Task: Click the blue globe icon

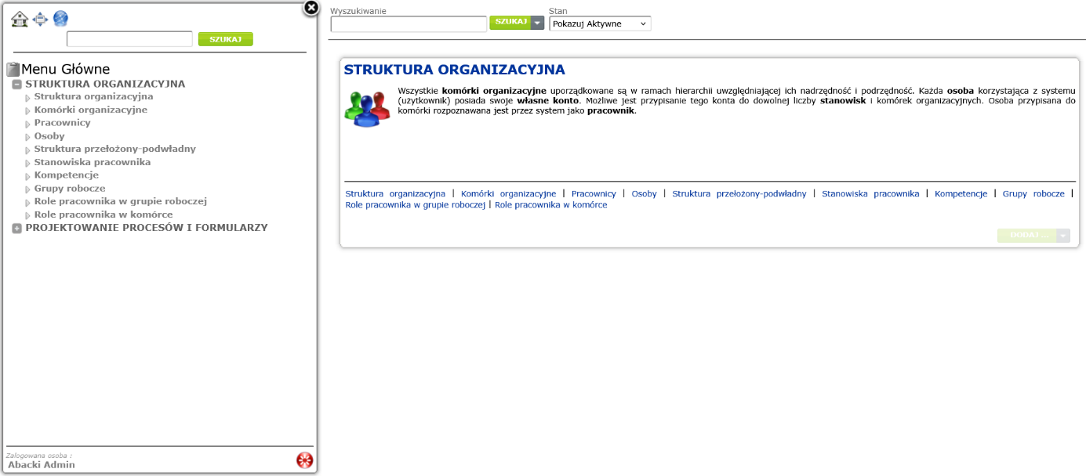Action: [60, 19]
